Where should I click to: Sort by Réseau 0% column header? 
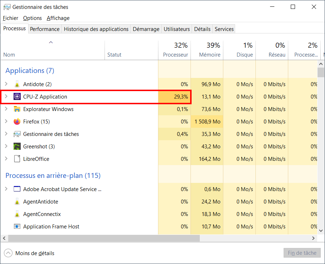[x=272, y=50]
